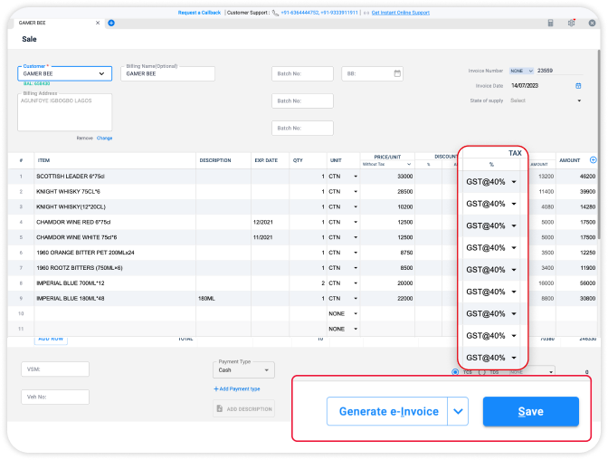
Task: Select the TDS radio button
Action: [x=482, y=371]
